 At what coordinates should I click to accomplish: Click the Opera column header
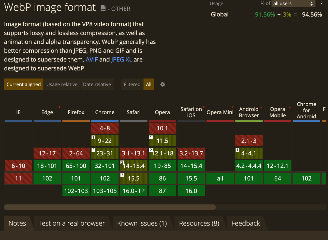click(162, 112)
